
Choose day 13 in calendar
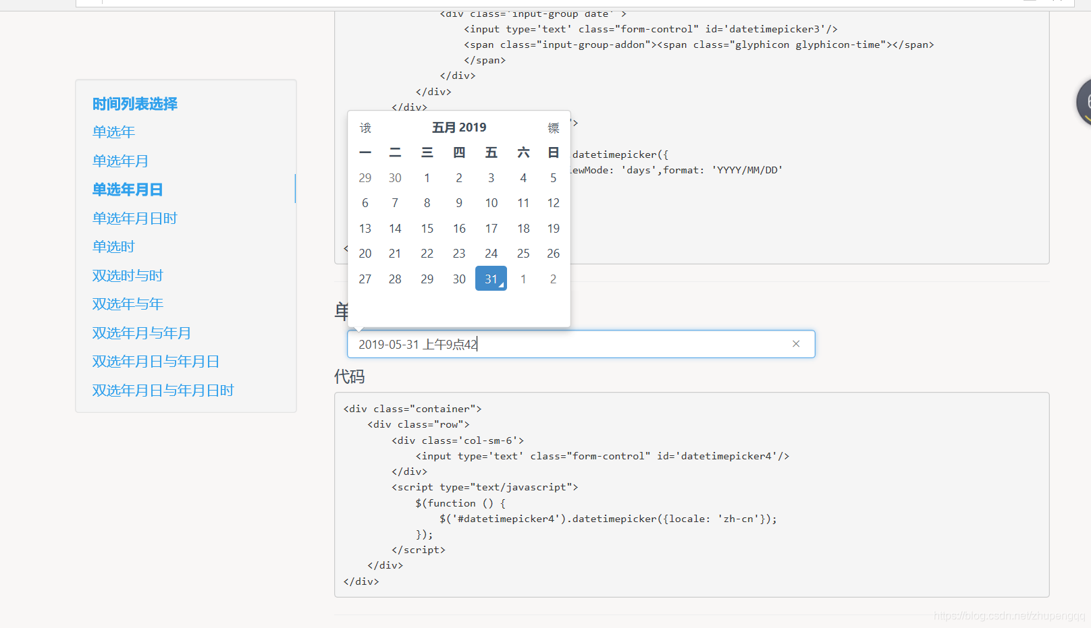coord(365,229)
